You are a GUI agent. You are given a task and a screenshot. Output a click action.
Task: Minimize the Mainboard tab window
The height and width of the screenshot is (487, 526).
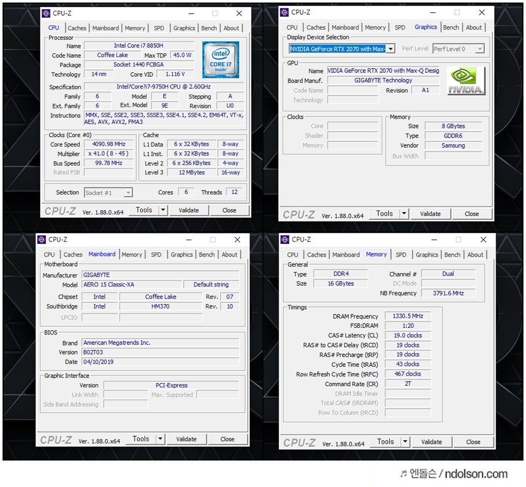[x=189, y=240]
